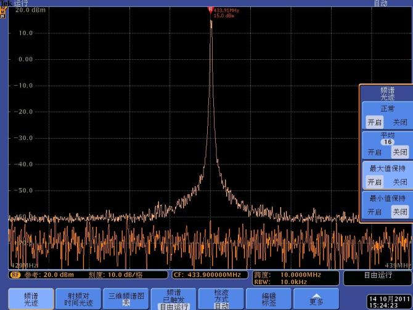This screenshot has width=413, height=310.
Task: Select the 频谱光迹 bottom menu button
Action: tap(31, 299)
